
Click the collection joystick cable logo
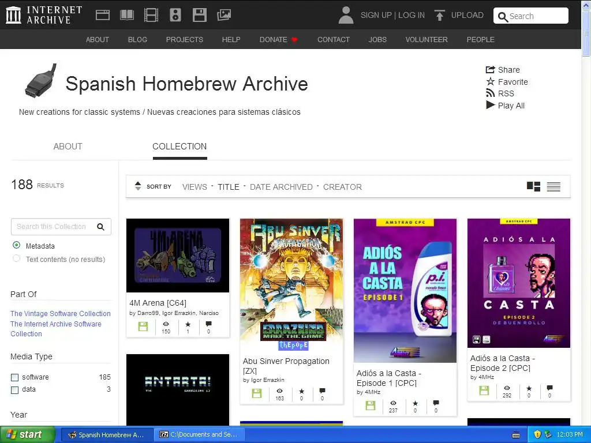click(x=40, y=81)
